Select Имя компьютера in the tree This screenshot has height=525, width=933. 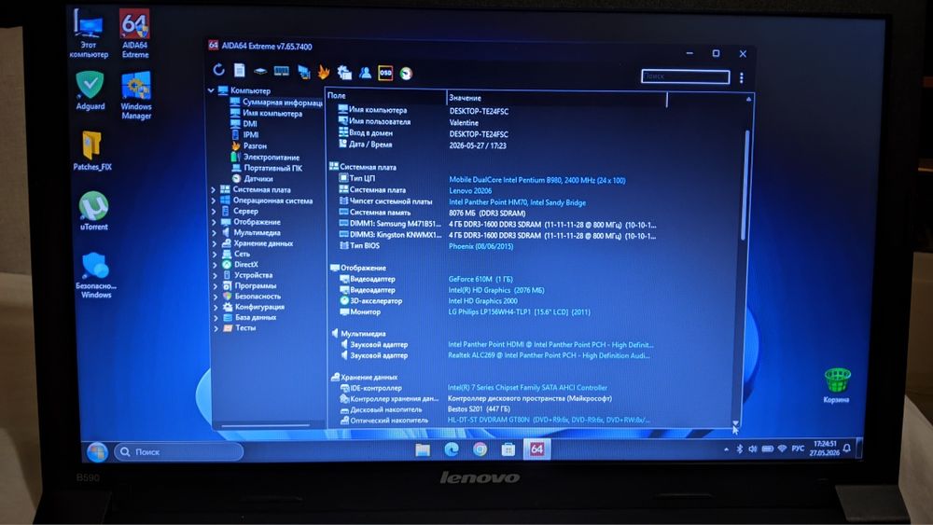[x=272, y=113]
